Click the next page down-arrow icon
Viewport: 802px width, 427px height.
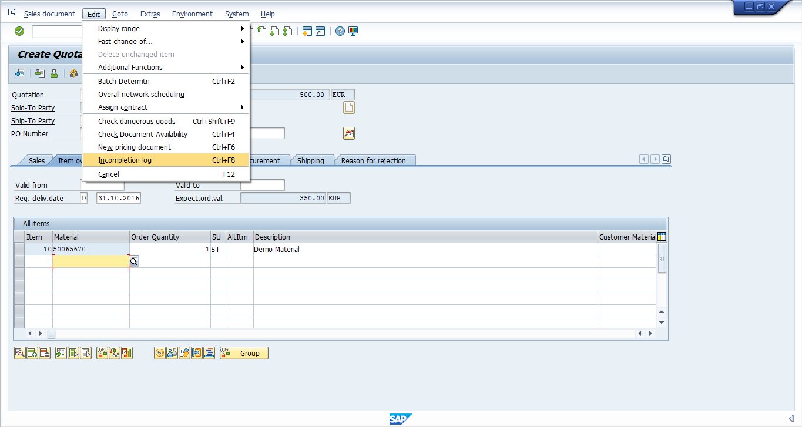[x=274, y=31]
